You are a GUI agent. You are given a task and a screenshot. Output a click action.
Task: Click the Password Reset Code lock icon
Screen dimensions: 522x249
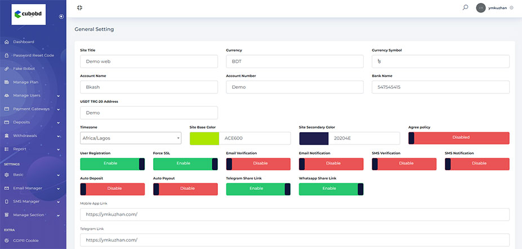[6, 55]
